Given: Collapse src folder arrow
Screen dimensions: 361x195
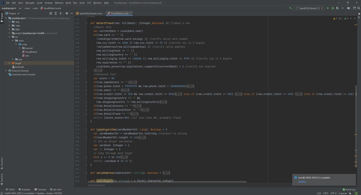Looking at the screenshot, I should [9, 37].
